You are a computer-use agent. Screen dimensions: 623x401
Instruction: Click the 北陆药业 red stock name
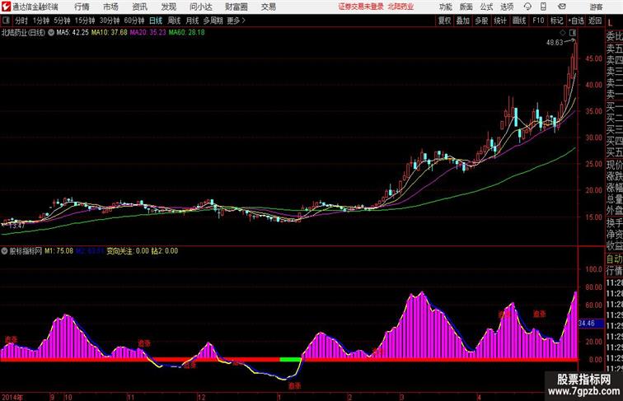(400, 7)
